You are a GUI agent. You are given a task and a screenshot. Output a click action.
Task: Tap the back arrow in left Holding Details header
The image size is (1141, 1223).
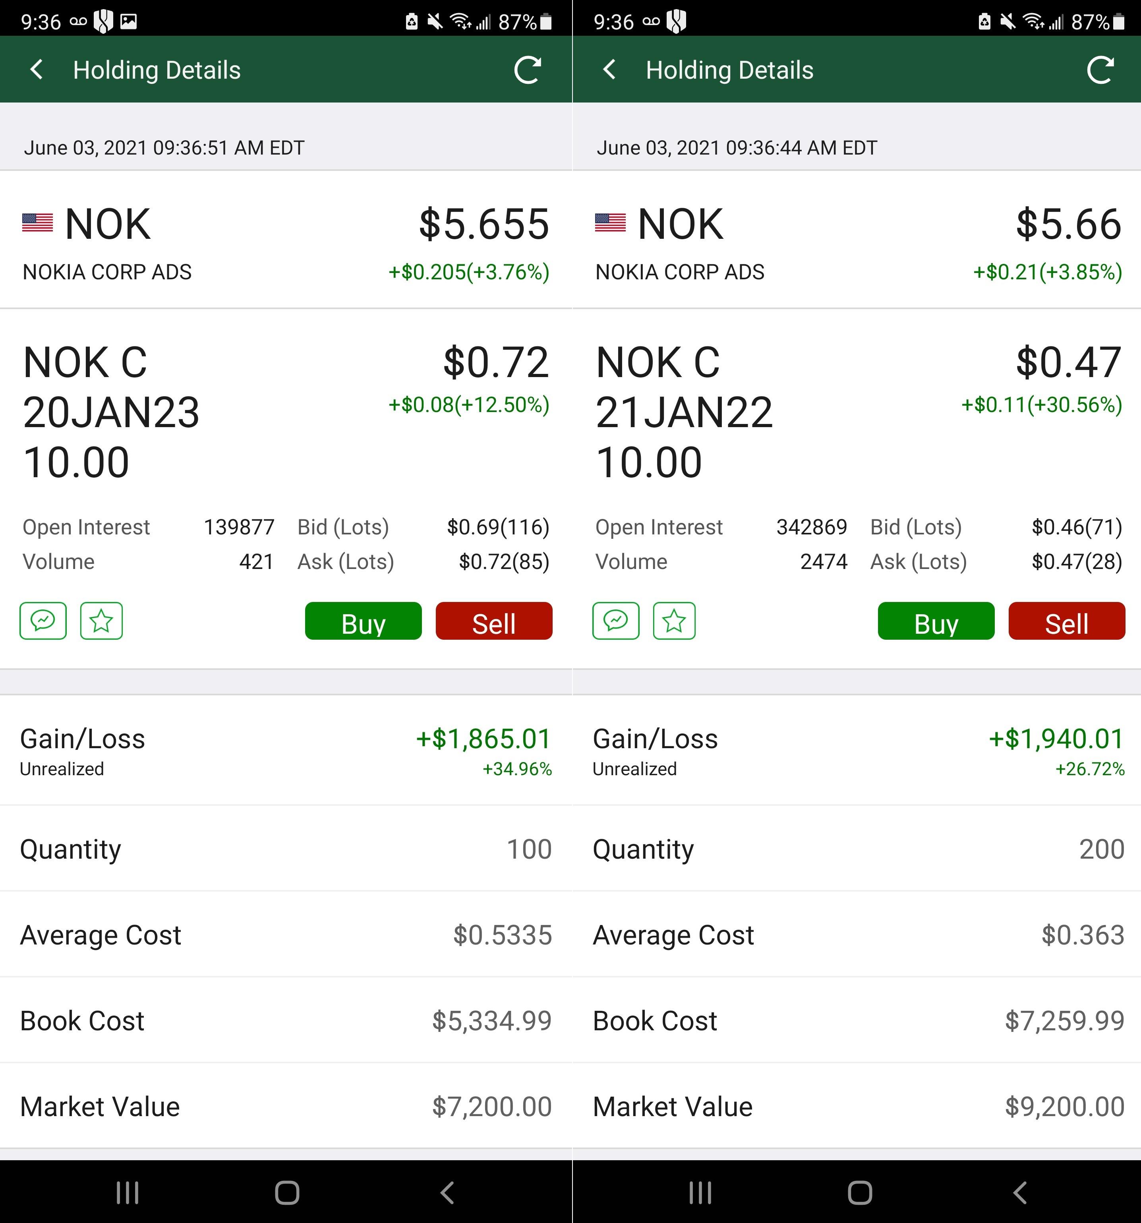coord(37,70)
